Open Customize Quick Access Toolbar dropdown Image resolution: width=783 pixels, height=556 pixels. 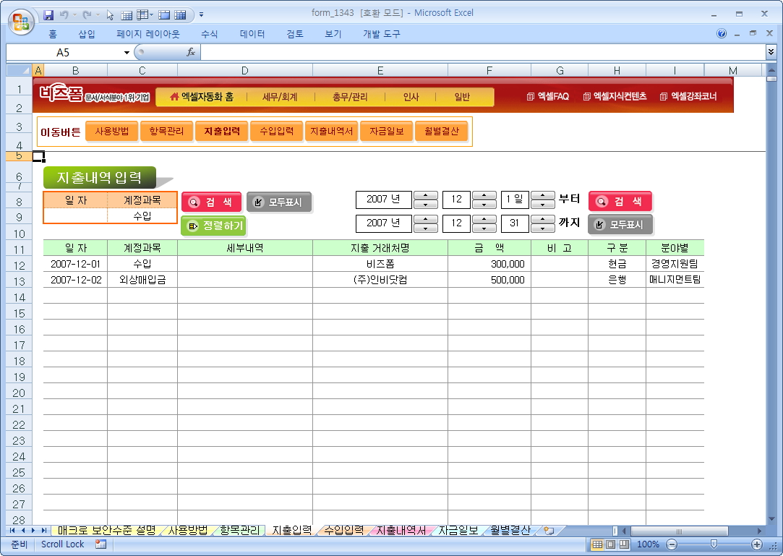(201, 14)
